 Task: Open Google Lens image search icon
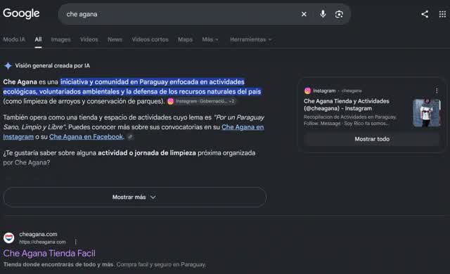click(339, 14)
